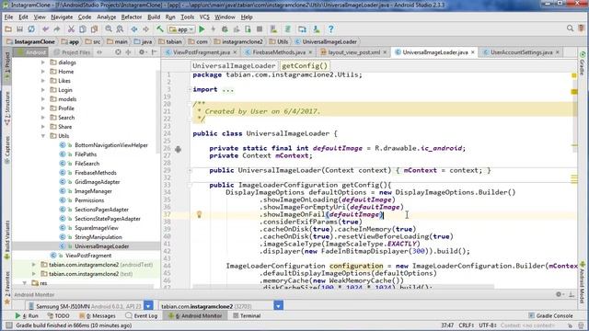The height and width of the screenshot is (331, 589).
Task: Open the VCS menu
Action: [x=204, y=17]
